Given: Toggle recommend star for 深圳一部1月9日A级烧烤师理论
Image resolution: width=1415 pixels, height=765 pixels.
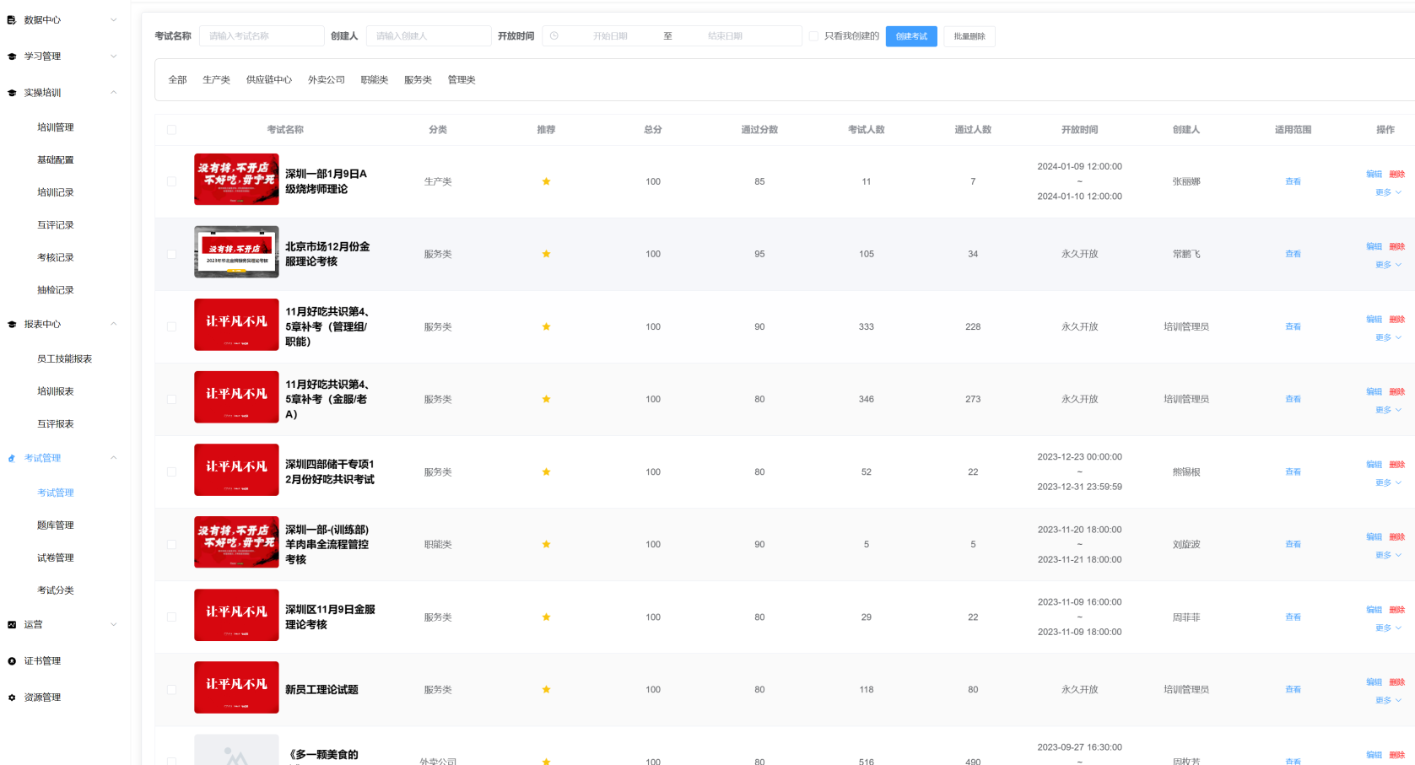Looking at the screenshot, I should tap(546, 181).
